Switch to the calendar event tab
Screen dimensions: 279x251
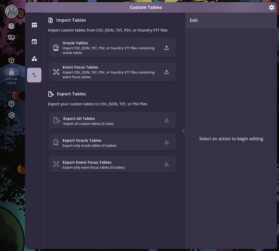pos(34,42)
